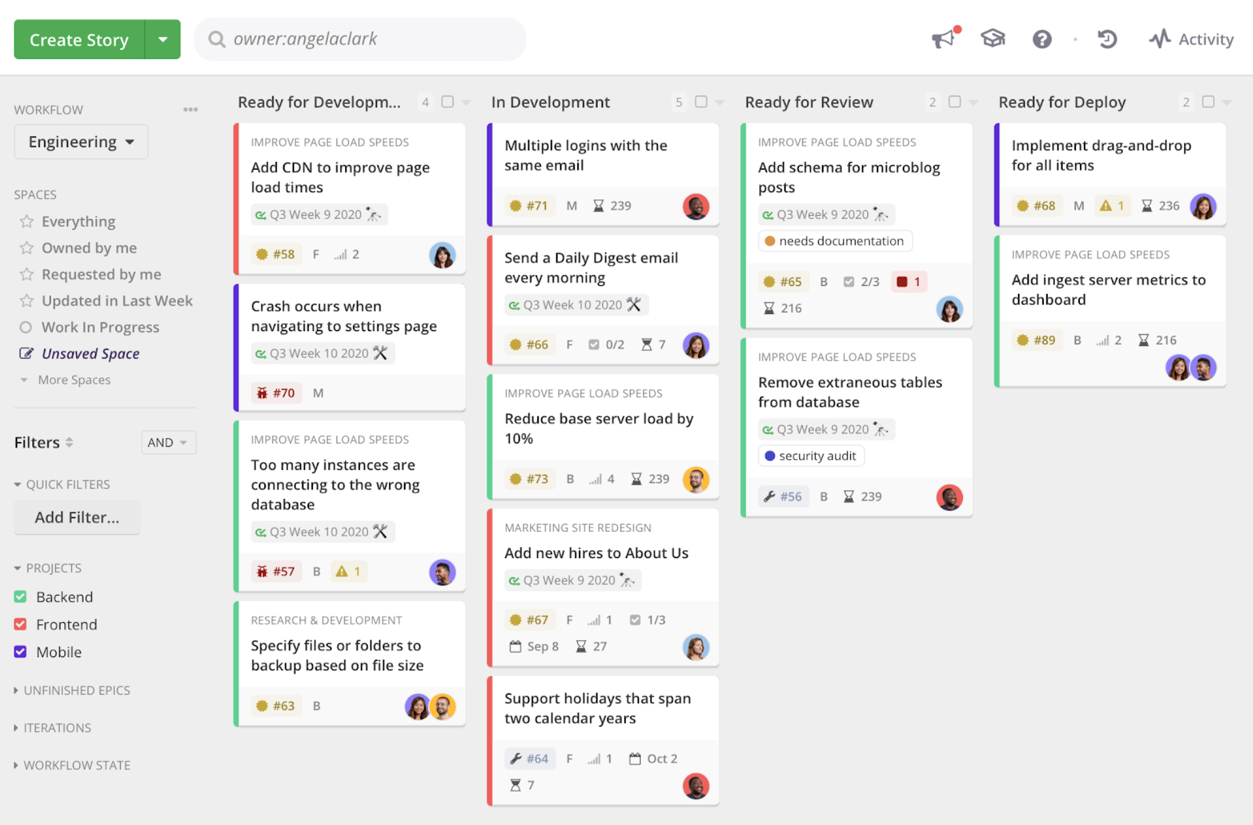Select the Updated in Last Week space
This screenshot has width=1253, height=825.
(x=117, y=301)
